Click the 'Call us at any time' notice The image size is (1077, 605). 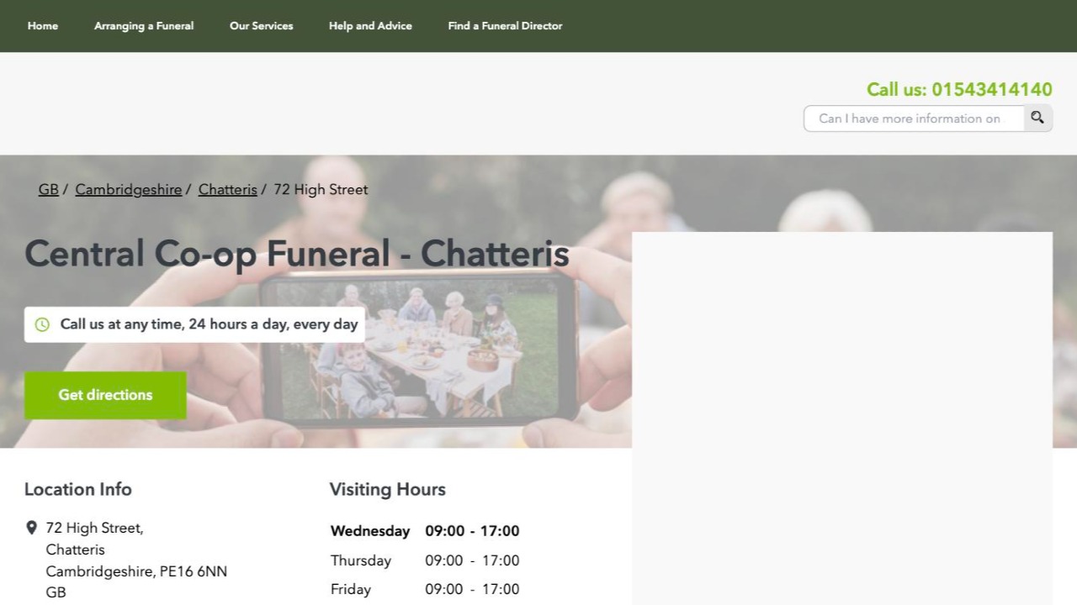point(194,324)
